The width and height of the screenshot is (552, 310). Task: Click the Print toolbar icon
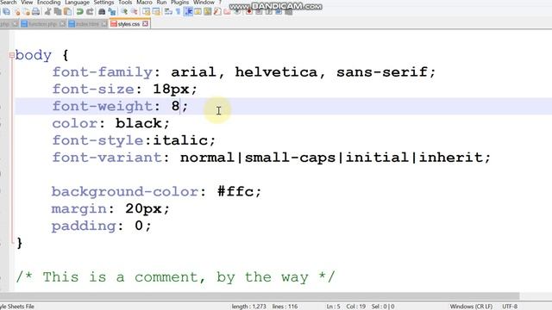pos(35,11)
